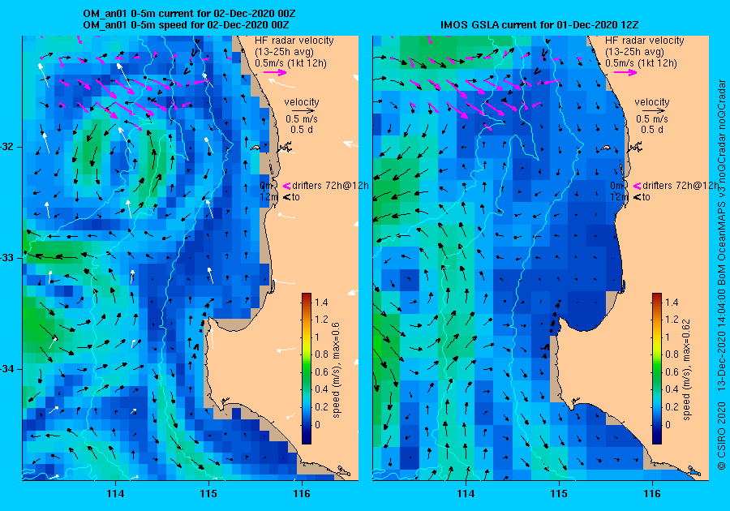Image resolution: width=730 pixels, height=511 pixels.
Task: Click '0.5m/s (1kt 12h)' on right map
Action: click(x=641, y=63)
